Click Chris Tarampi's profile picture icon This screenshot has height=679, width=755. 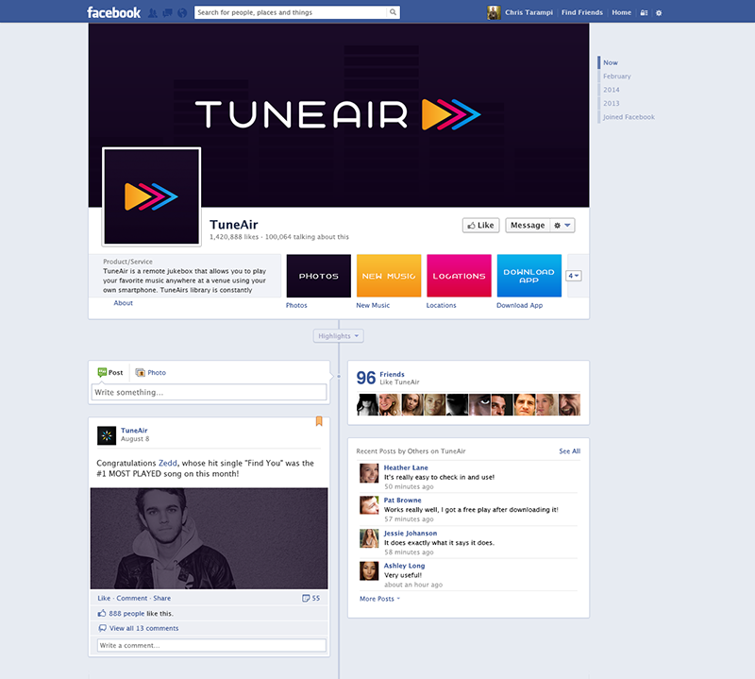494,12
